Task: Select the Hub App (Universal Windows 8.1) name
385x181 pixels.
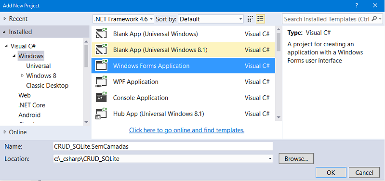Action: click(159, 114)
